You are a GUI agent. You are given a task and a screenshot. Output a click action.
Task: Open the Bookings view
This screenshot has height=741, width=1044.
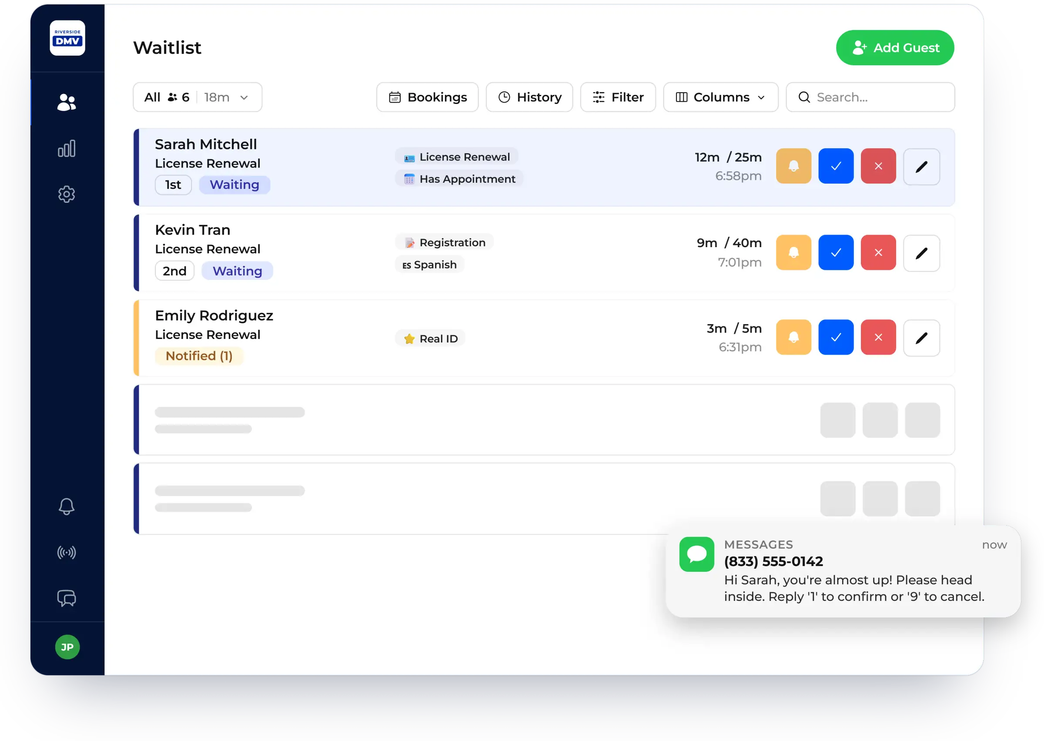point(427,97)
